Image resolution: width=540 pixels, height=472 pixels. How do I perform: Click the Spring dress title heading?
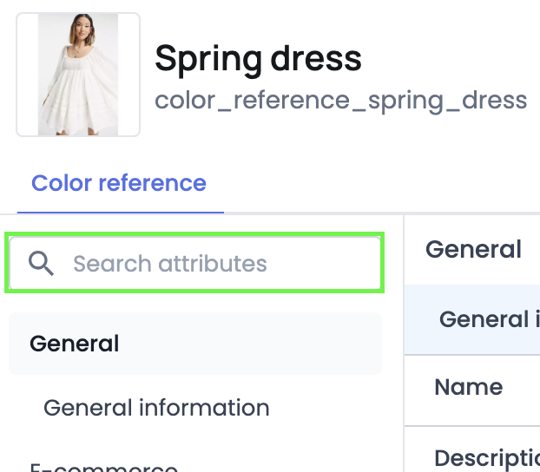tap(258, 59)
